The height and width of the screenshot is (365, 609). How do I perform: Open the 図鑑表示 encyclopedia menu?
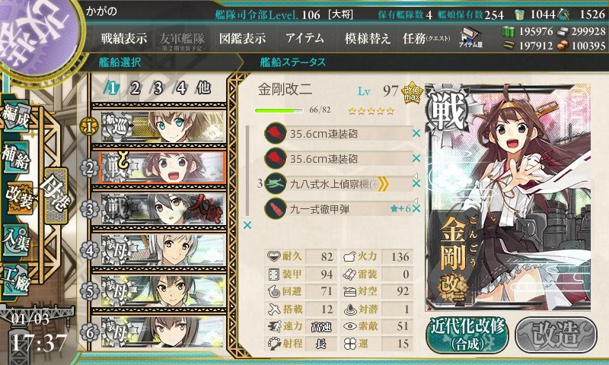(x=242, y=38)
